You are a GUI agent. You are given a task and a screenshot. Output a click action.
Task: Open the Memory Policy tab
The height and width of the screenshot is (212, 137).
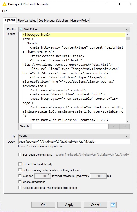point(80,21)
